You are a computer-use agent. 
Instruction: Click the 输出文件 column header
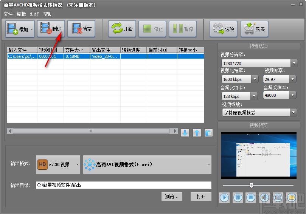tap(105, 50)
